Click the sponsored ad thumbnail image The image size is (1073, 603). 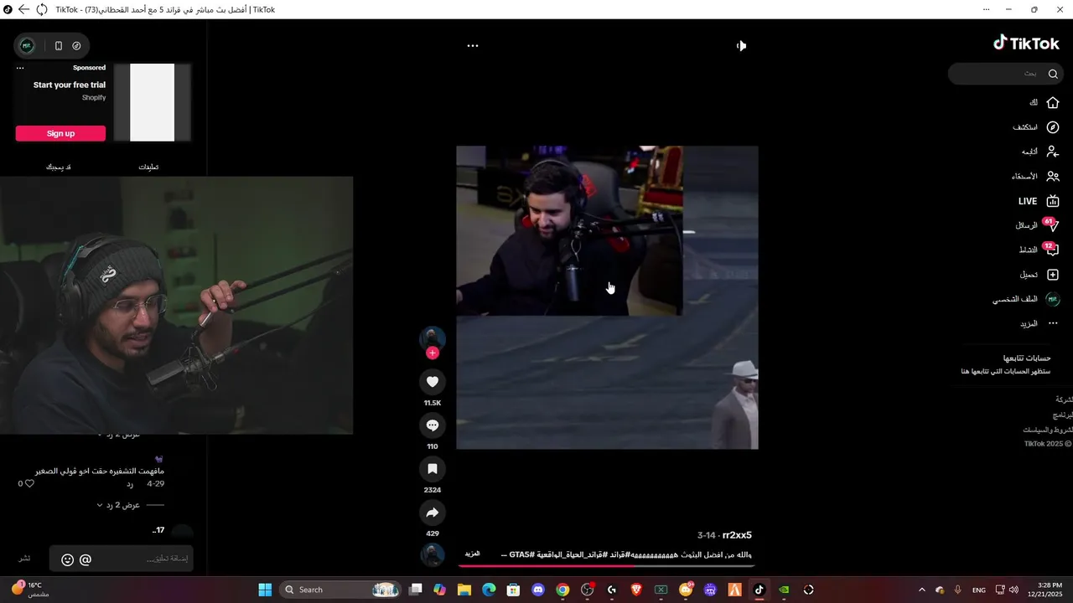[152, 102]
